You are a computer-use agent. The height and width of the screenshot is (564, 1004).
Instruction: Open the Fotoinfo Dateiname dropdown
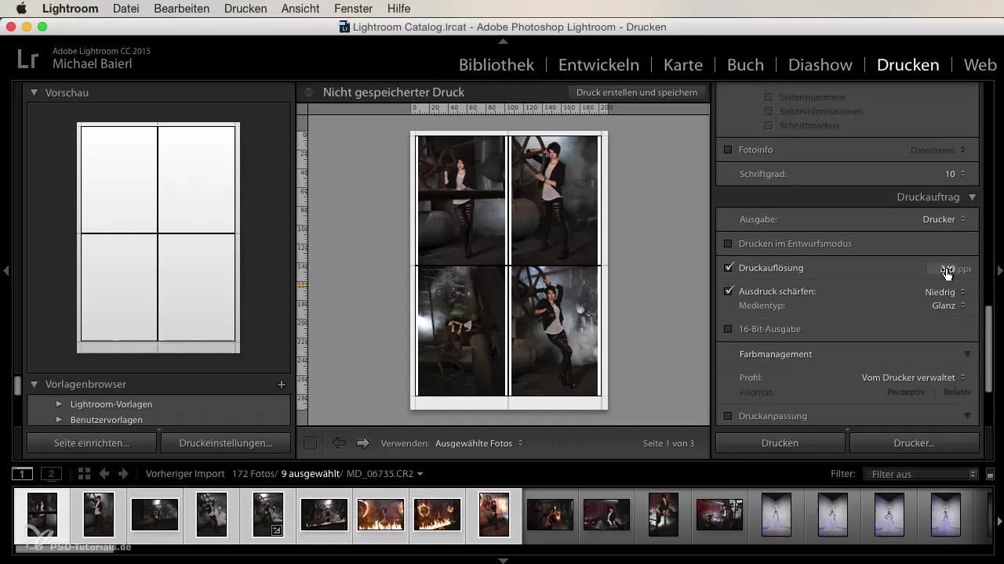(x=938, y=150)
